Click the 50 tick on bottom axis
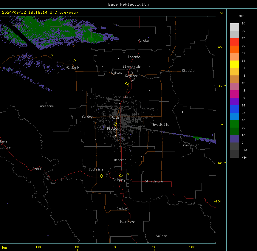257x251 pixels. tap(153, 247)
